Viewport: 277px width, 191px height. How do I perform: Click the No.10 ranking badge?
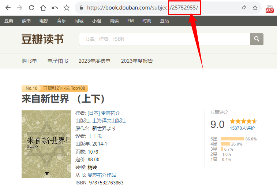pyautogui.click(x=31, y=88)
